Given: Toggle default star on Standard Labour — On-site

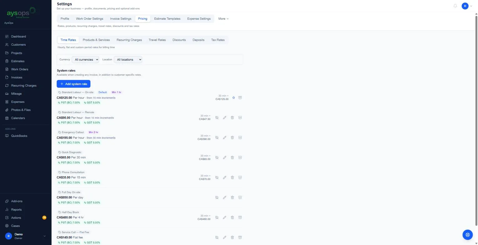Looking at the screenshot, I should click(234, 97).
